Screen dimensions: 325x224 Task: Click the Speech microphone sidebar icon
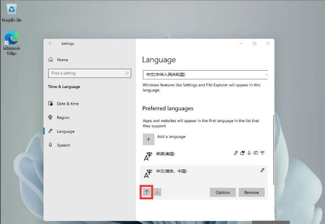pyautogui.click(x=50, y=145)
